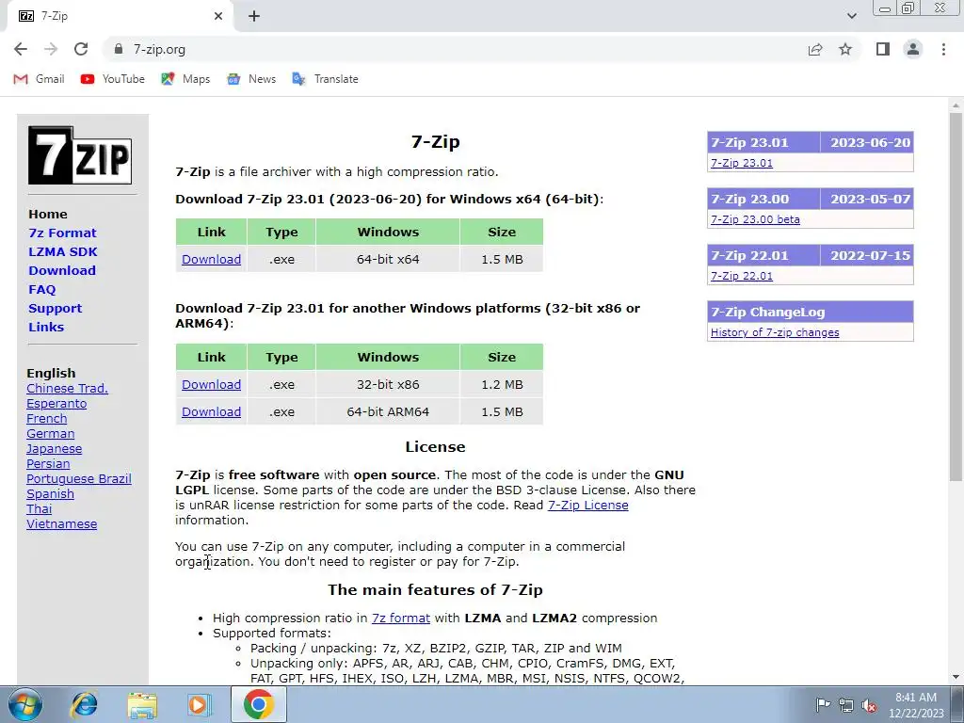Read the 7-Zip License link
Screen dimensions: 964x723
pos(587,506)
